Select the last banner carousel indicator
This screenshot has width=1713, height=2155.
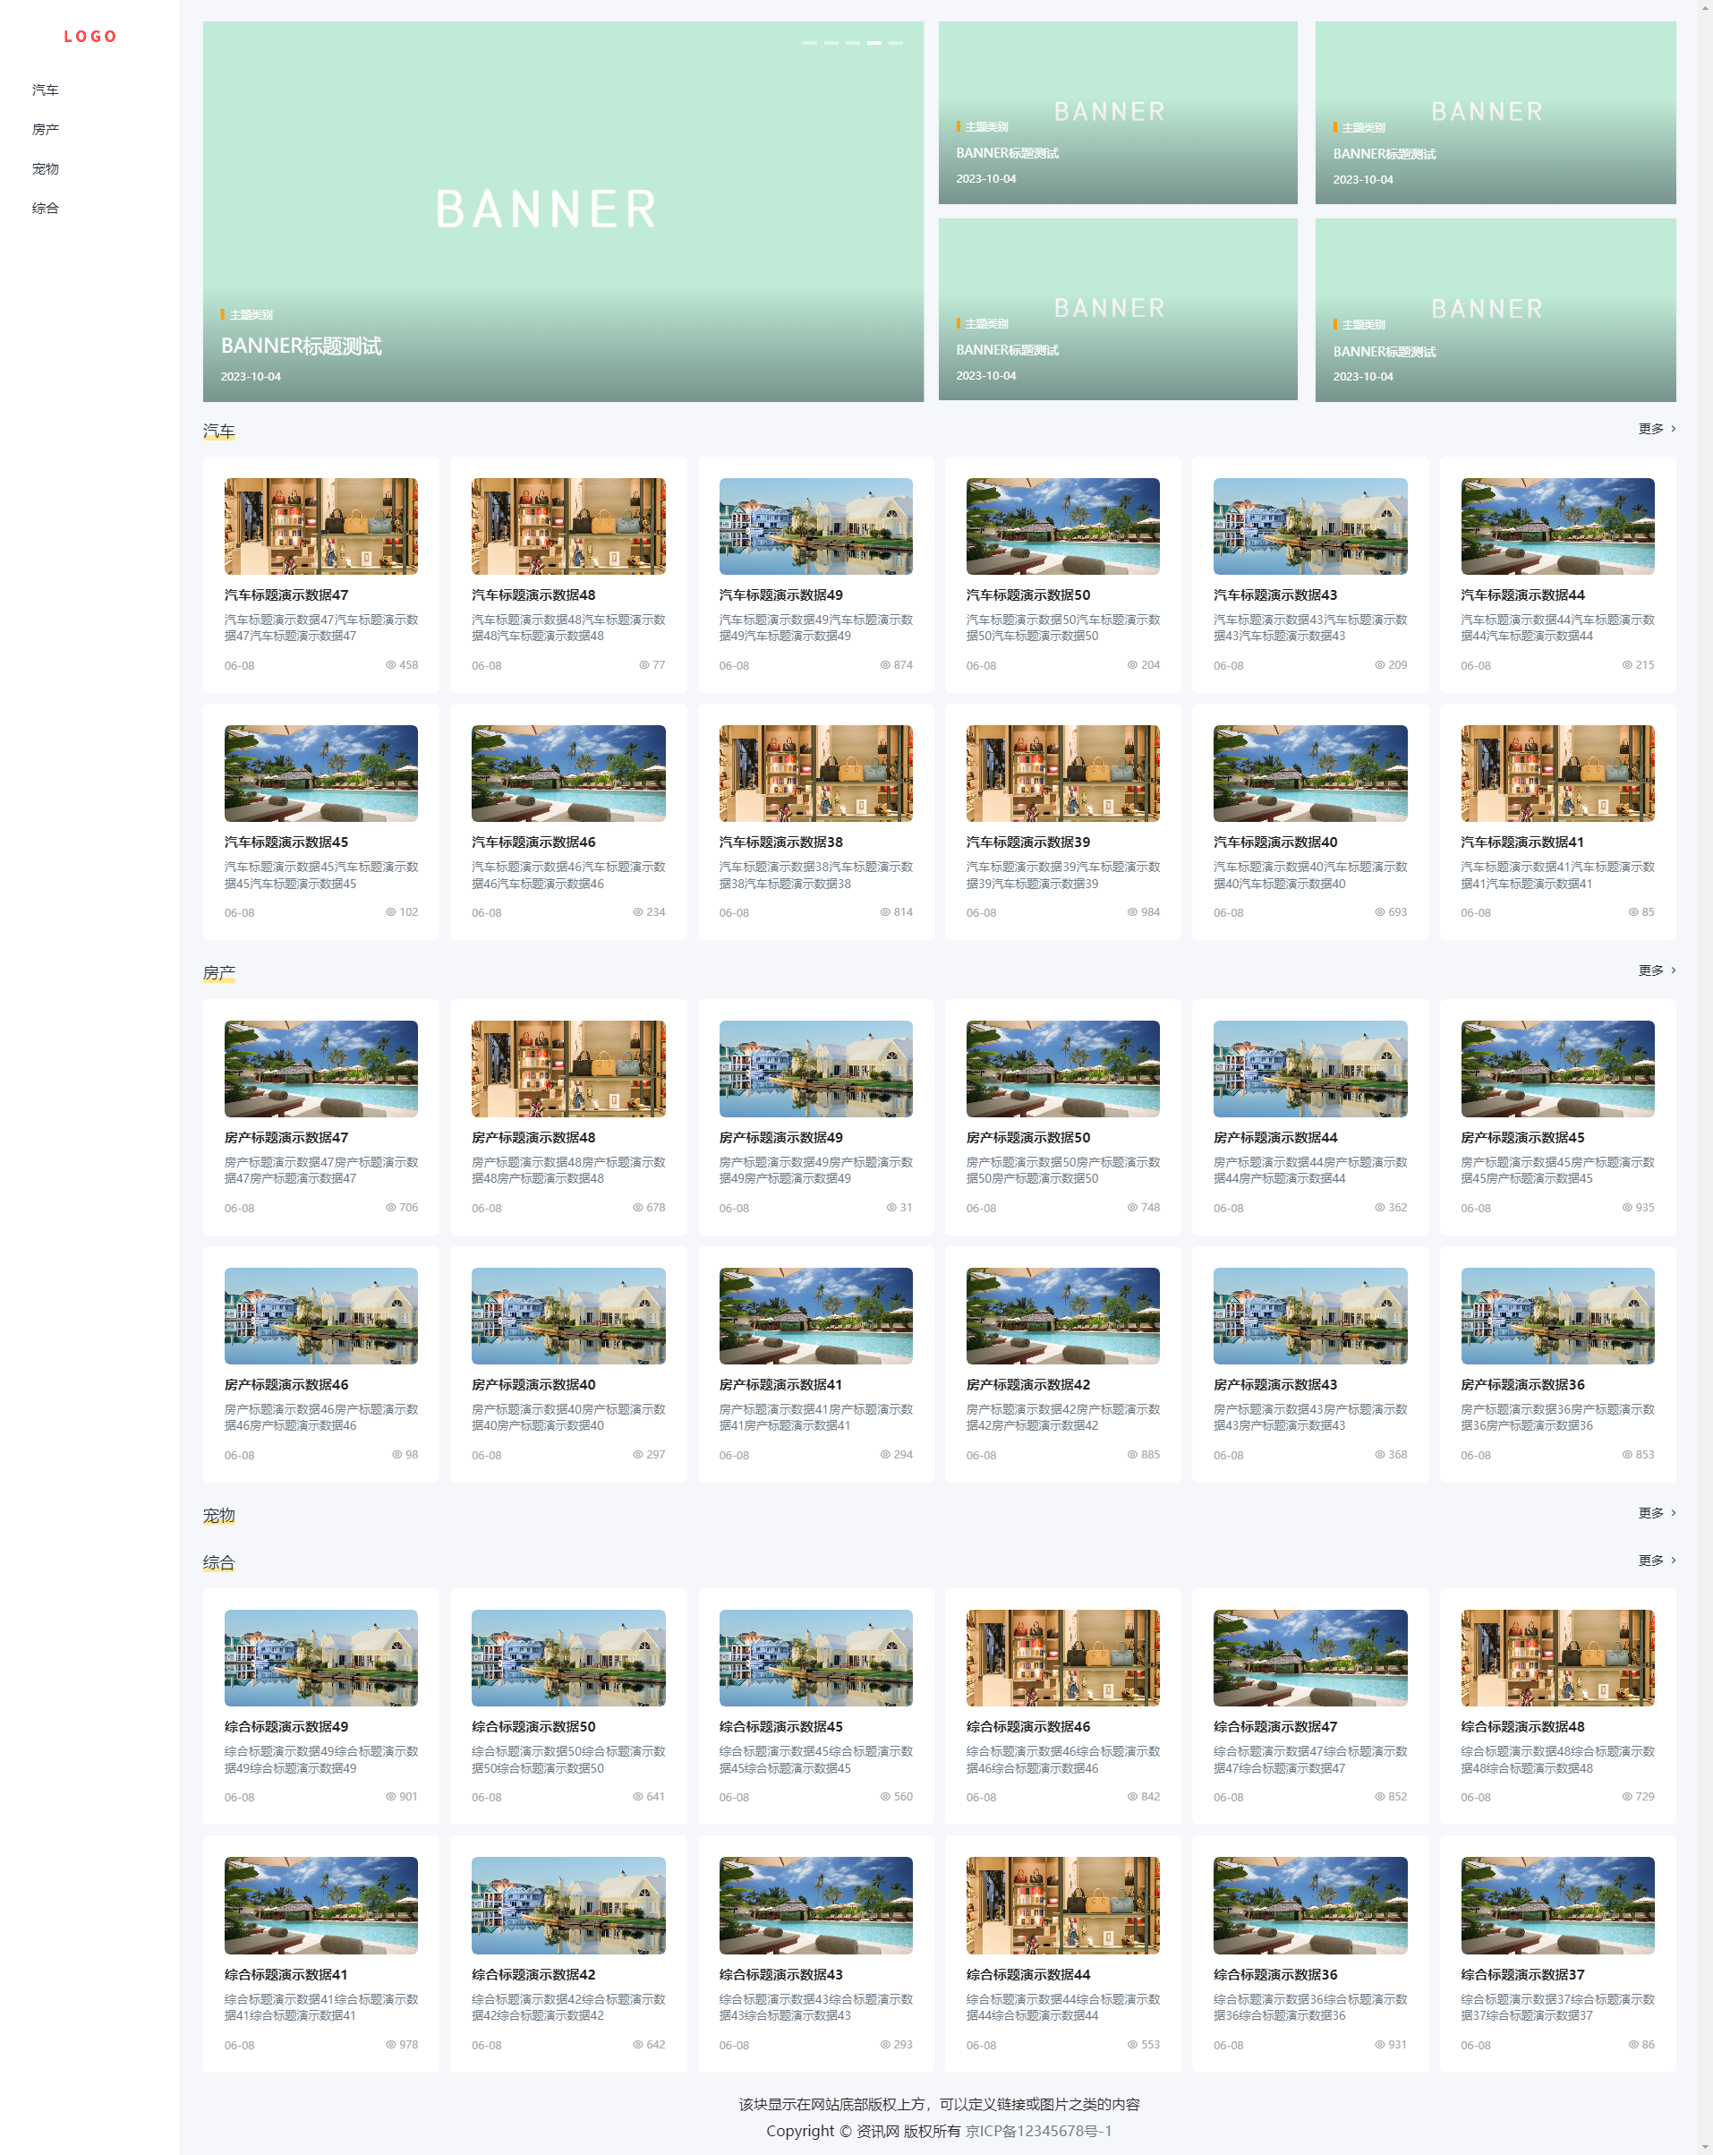[897, 43]
